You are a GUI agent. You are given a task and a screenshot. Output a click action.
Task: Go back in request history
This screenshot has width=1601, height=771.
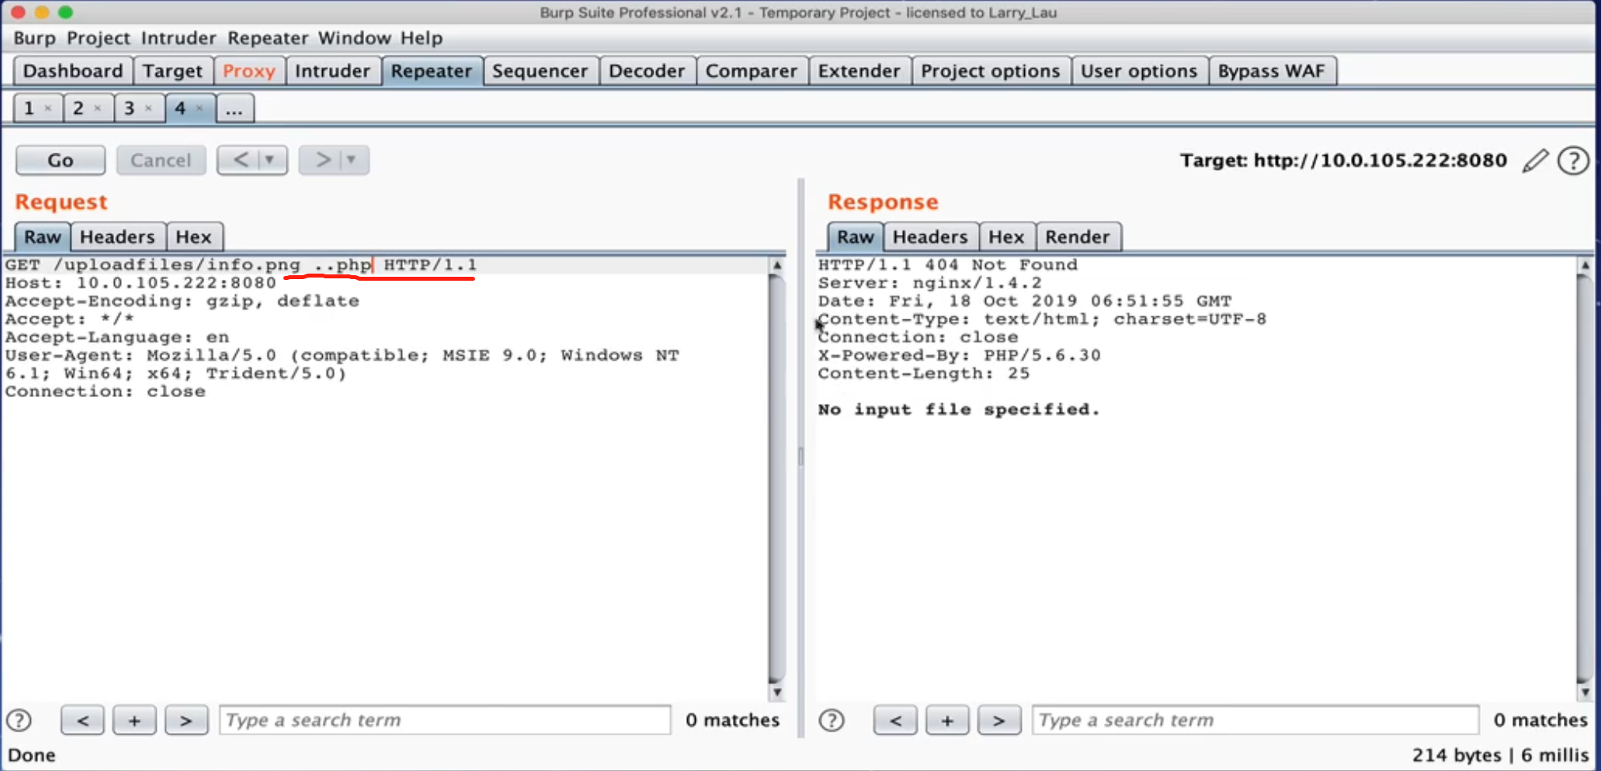coord(241,161)
